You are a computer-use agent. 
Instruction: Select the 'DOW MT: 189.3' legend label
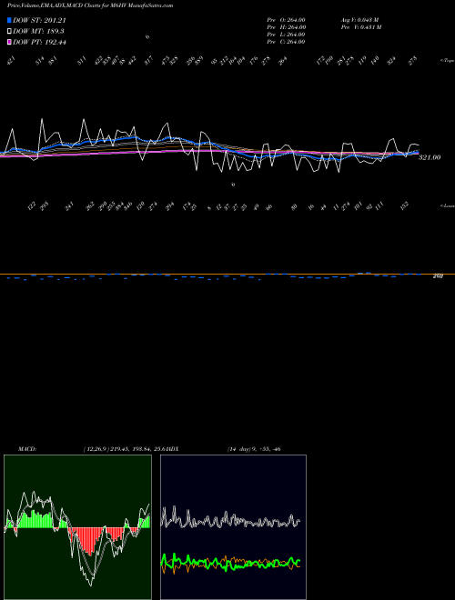(x=38, y=32)
